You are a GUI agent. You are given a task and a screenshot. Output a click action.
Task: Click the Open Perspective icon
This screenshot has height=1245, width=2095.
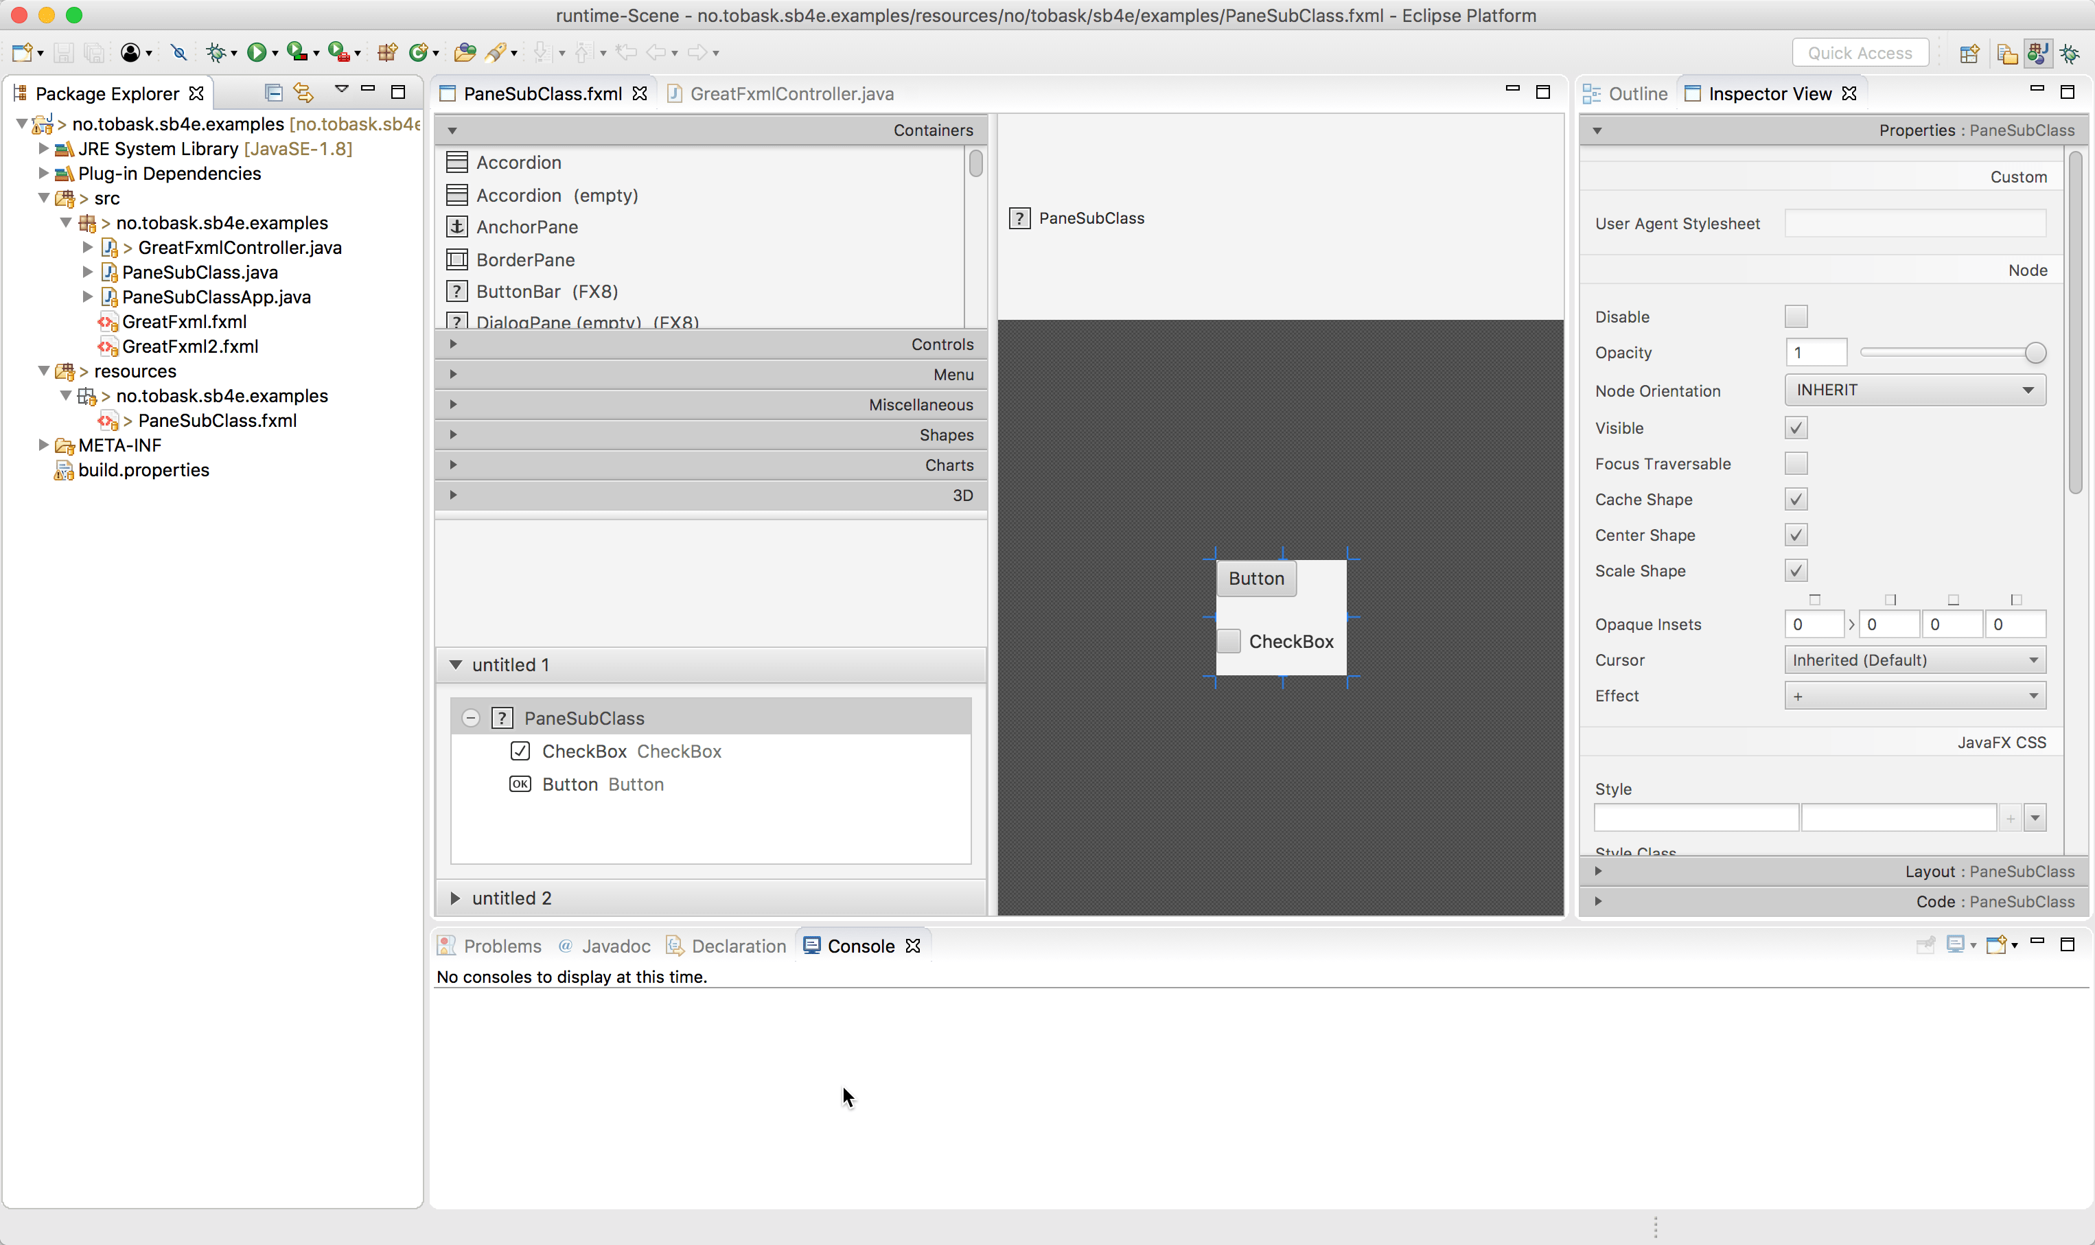1968,54
